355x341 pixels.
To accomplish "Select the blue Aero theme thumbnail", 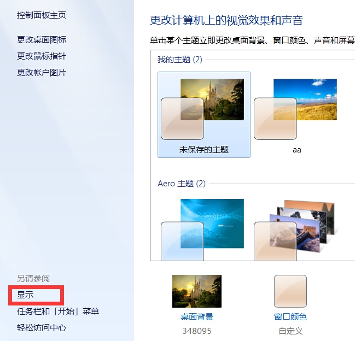I will (x=202, y=230).
